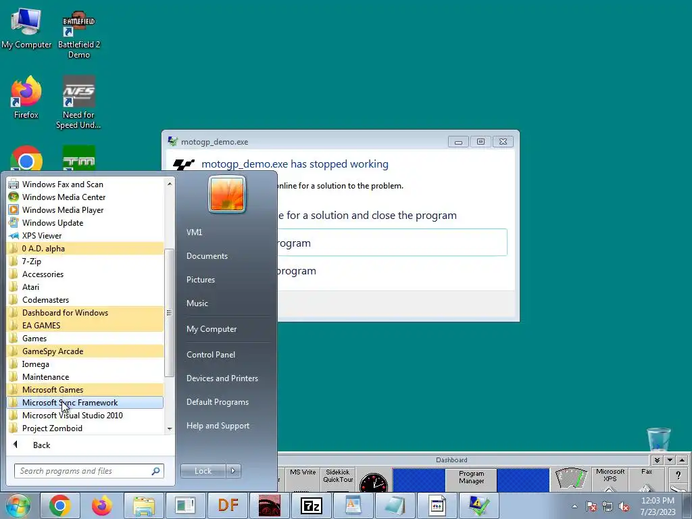Viewport: 692px width, 519px height.
Task: Click the Start menu programs scrollbar thumb
Action: (169, 313)
